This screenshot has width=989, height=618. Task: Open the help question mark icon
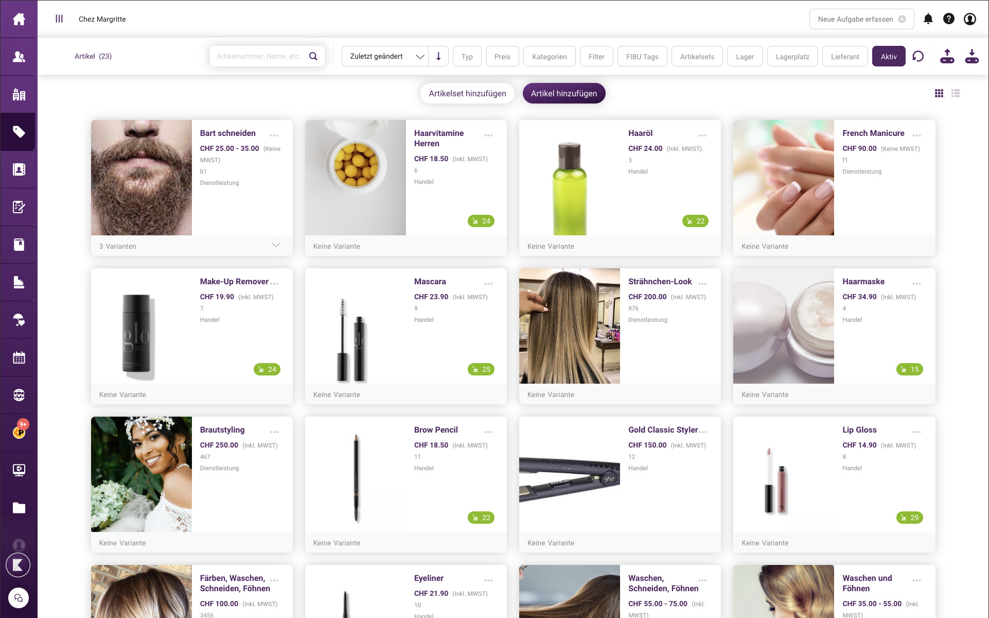click(x=948, y=19)
